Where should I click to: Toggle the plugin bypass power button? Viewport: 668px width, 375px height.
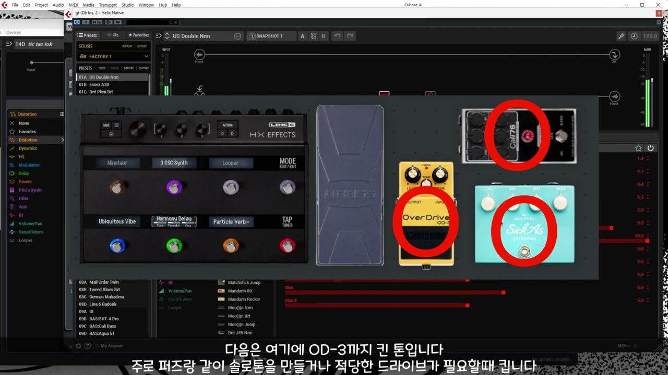(77, 22)
